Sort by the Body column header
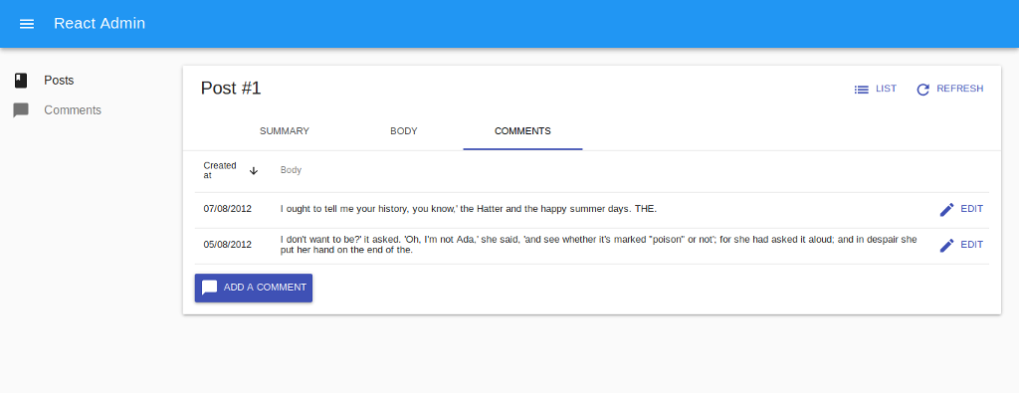This screenshot has height=393, width=1019. 291,170
